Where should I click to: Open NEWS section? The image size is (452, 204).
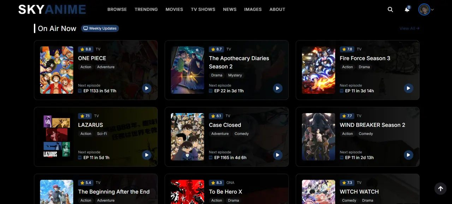(x=230, y=10)
